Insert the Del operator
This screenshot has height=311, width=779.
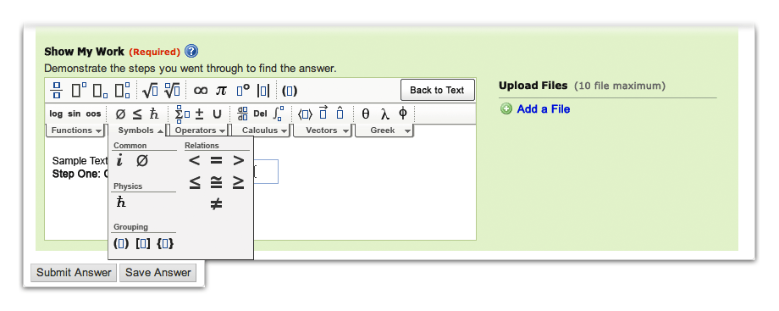point(260,114)
